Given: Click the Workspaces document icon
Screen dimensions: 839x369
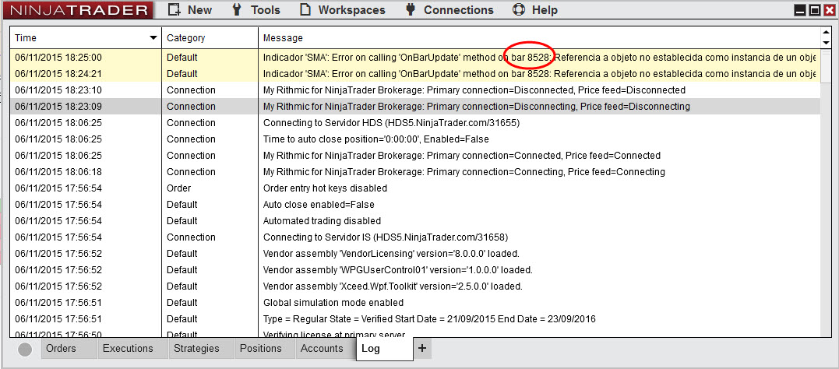Looking at the screenshot, I should point(305,9).
